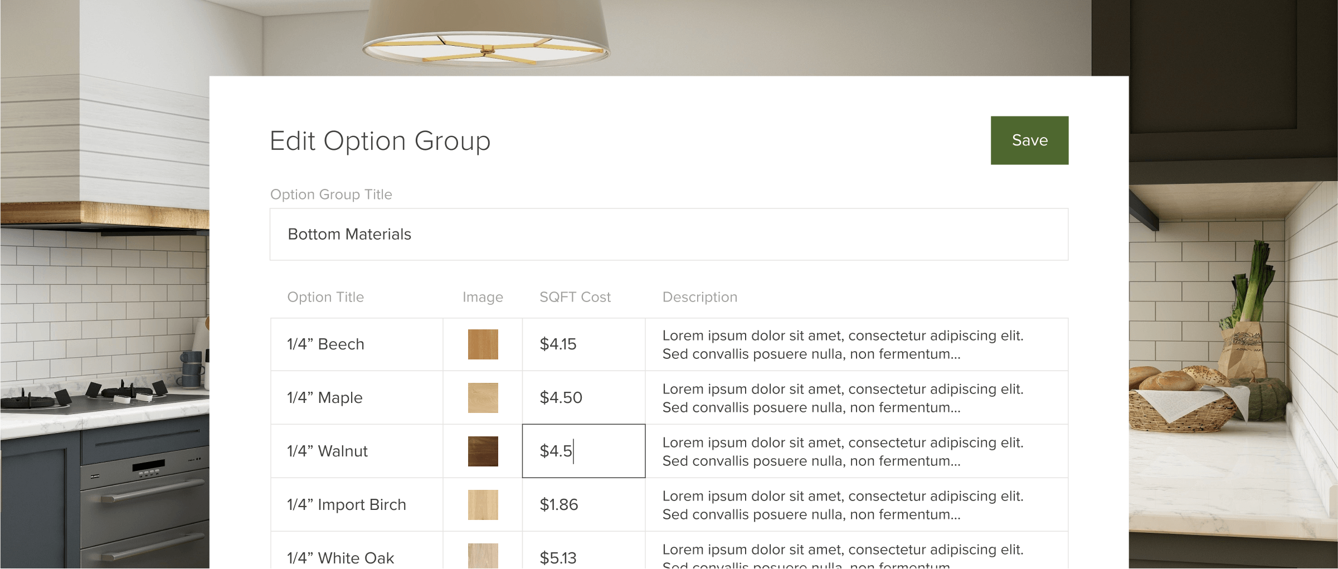This screenshot has height=569, width=1338.
Task: Edit the Option Group Title field
Action: pos(669,235)
